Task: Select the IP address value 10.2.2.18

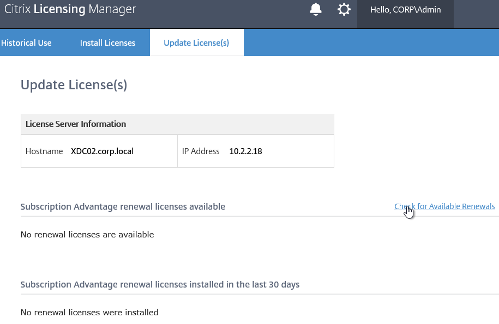Action: pyautogui.click(x=245, y=151)
